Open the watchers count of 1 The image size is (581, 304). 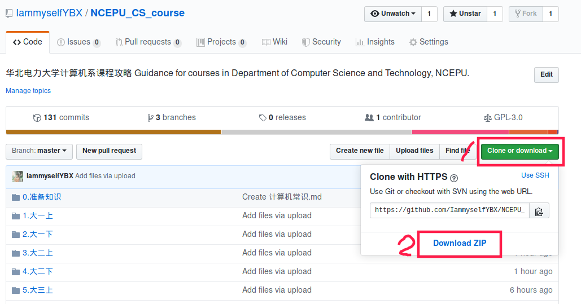pyautogui.click(x=430, y=14)
